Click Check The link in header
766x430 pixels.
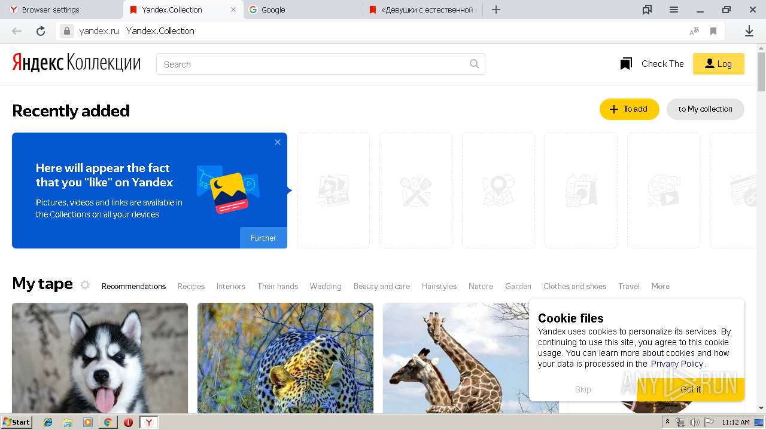[x=662, y=64]
